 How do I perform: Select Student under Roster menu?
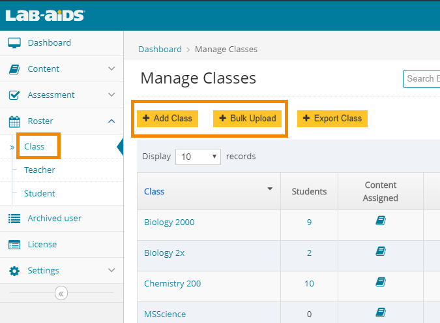pyautogui.click(x=40, y=194)
